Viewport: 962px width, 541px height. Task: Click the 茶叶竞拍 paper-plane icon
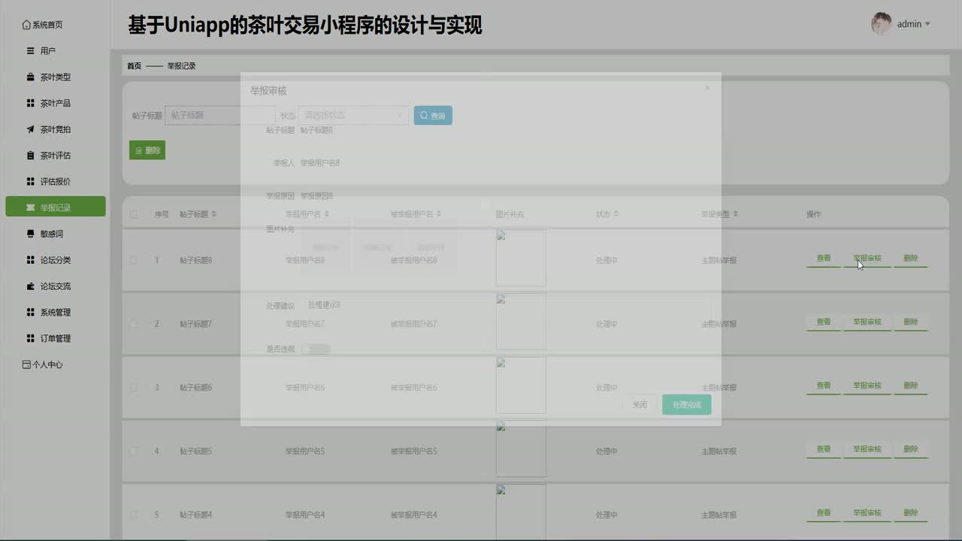click(x=30, y=129)
